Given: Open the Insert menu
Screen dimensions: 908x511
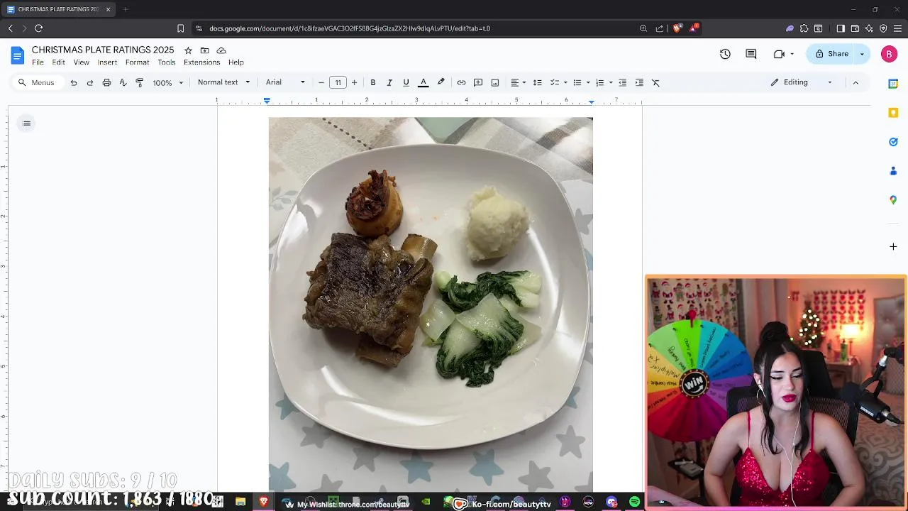Looking at the screenshot, I should point(107,62).
